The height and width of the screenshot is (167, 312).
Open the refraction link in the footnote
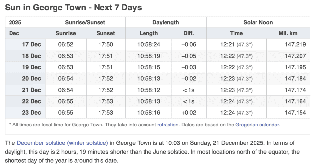click(168, 125)
